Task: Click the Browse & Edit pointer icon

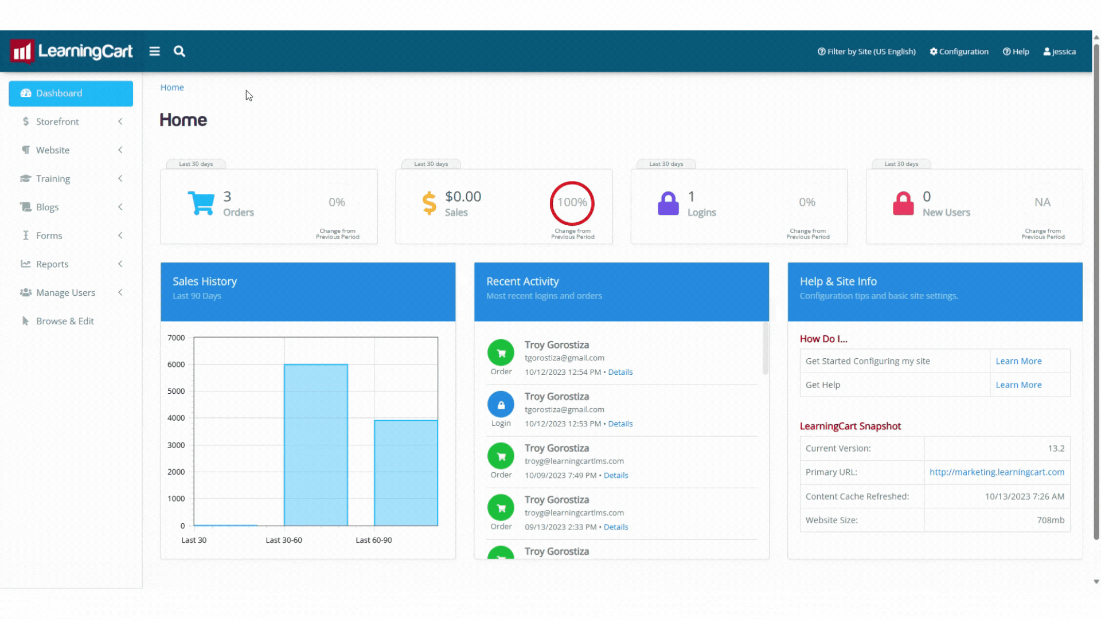Action: point(25,321)
